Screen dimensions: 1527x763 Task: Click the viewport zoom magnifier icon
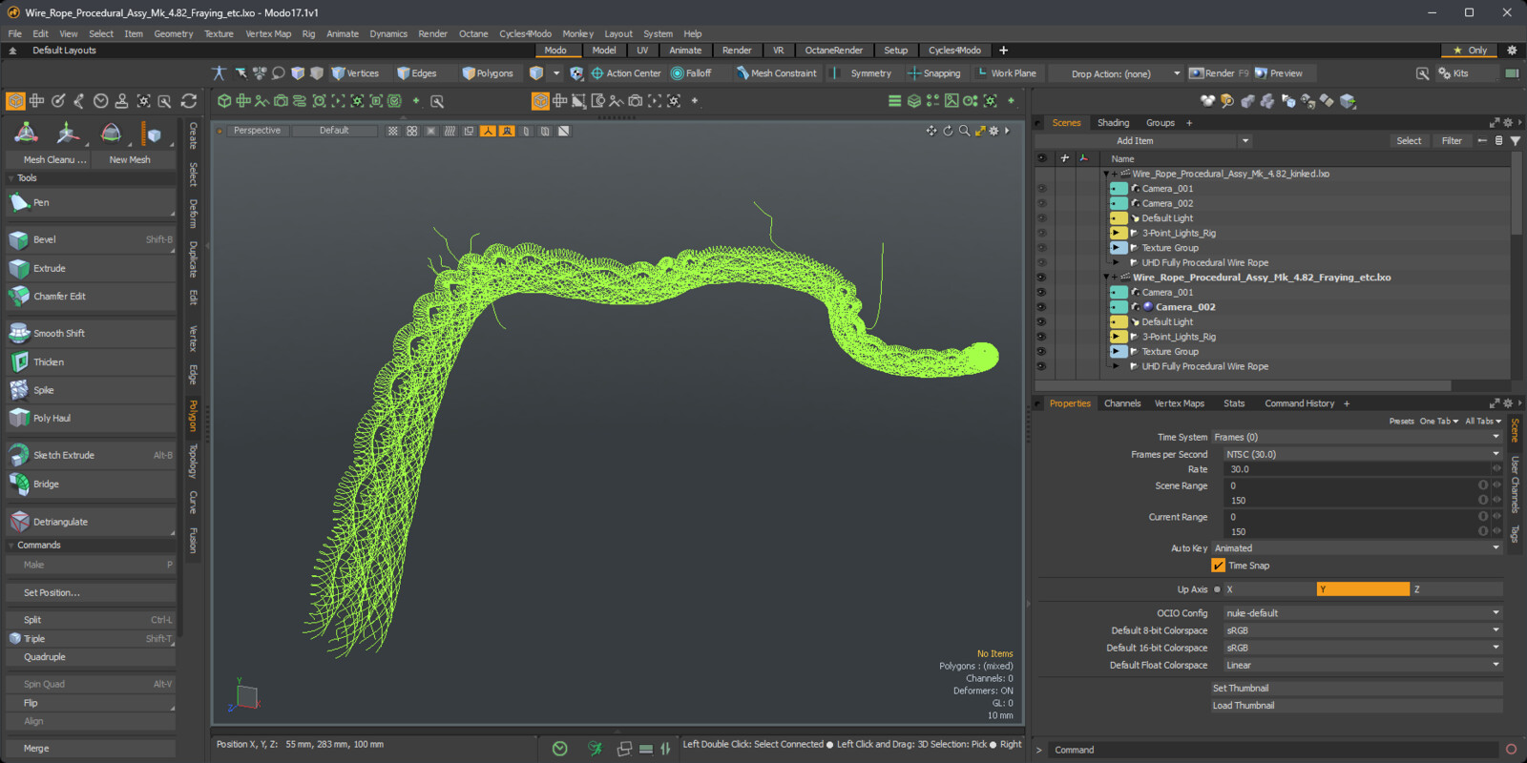point(964,131)
